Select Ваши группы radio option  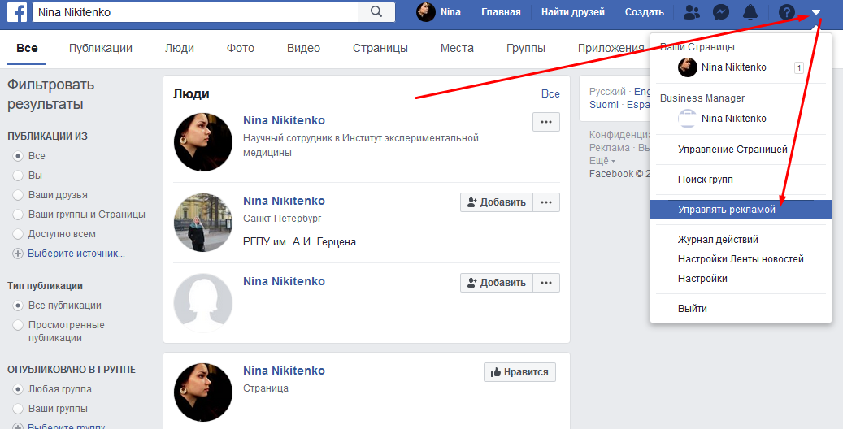pyautogui.click(x=18, y=409)
